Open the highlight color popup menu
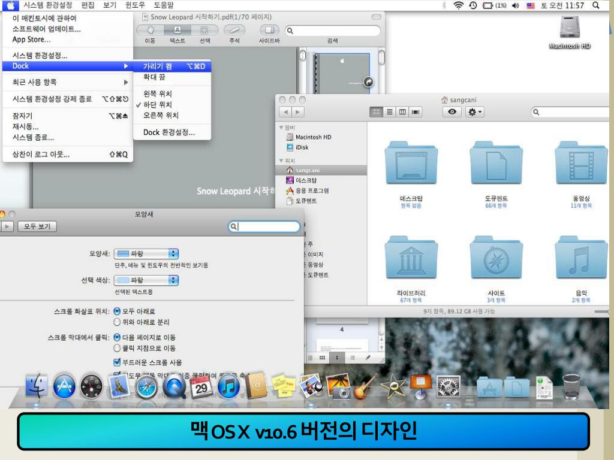The height and width of the screenshot is (460, 614). point(146,280)
